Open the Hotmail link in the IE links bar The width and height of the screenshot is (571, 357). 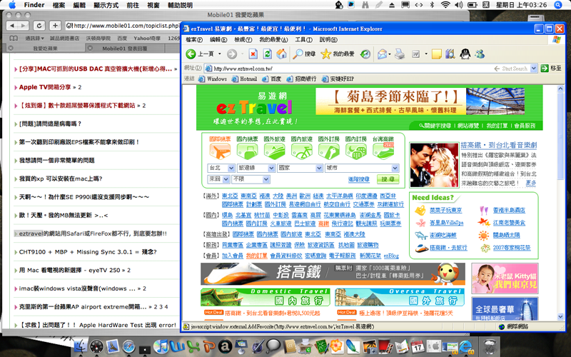(244, 79)
